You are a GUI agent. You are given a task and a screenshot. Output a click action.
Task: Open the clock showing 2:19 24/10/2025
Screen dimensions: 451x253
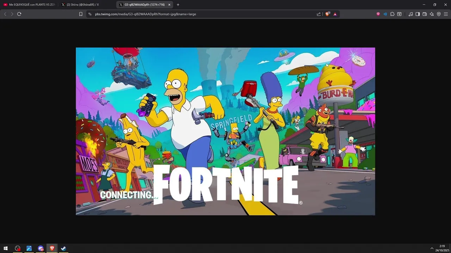442,248
